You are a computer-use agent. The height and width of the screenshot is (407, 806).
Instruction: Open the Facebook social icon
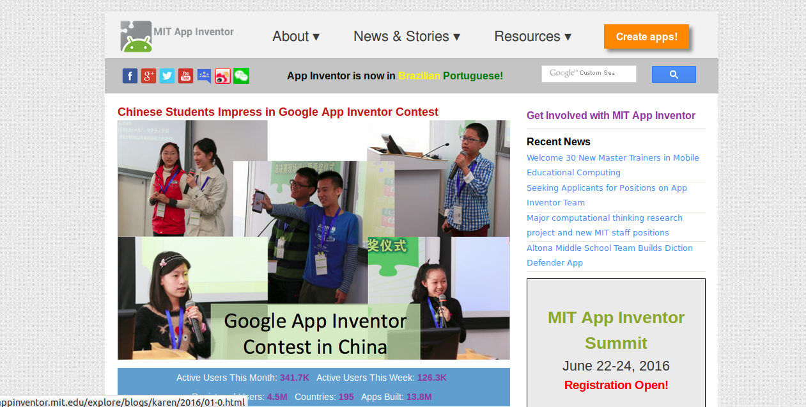click(x=130, y=76)
